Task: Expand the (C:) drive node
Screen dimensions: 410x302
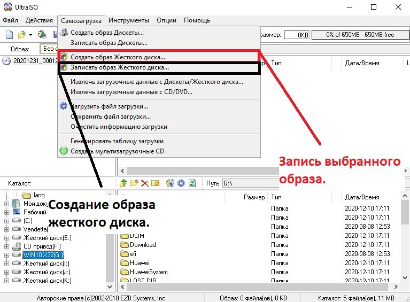Action: (7, 221)
